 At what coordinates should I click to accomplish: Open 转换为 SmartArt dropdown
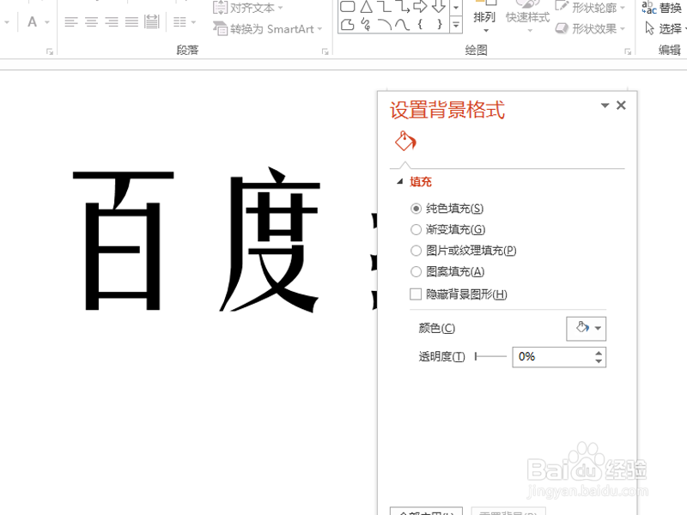[267, 29]
